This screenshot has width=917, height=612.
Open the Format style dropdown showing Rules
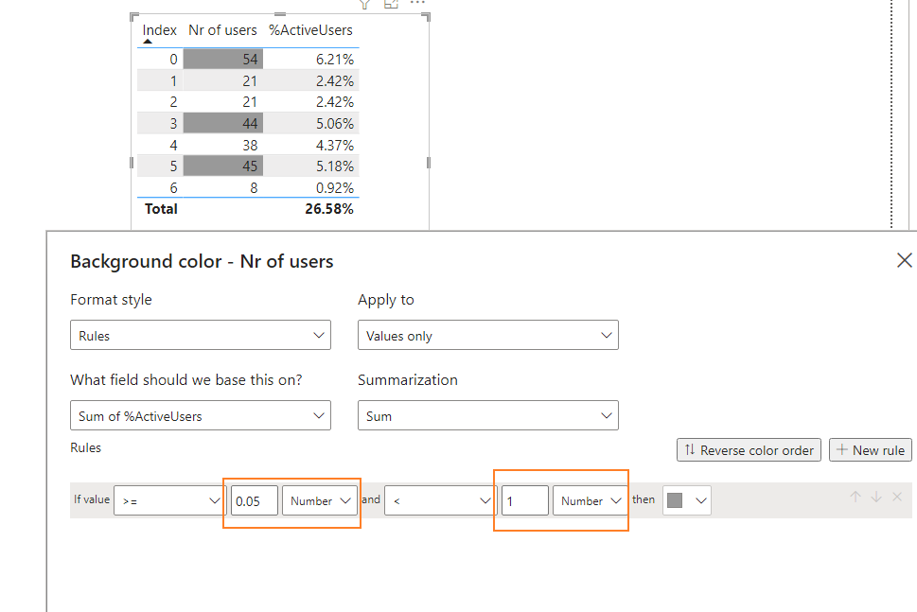201,335
